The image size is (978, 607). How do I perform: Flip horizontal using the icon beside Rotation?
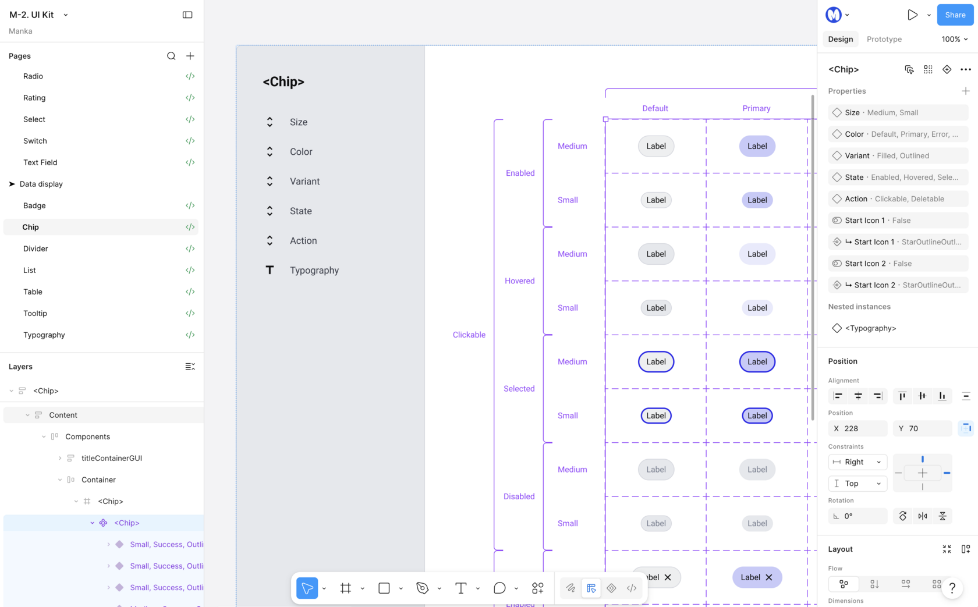(923, 516)
